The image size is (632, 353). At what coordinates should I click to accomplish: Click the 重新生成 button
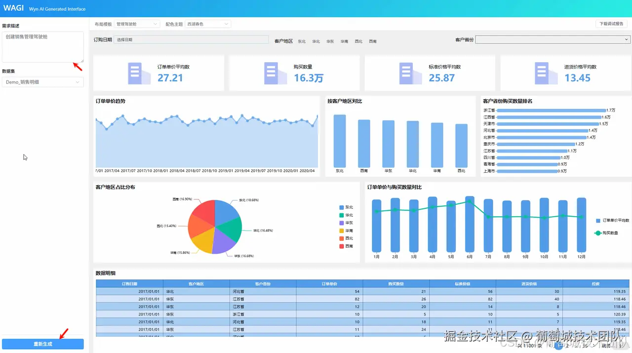[x=42, y=344]
